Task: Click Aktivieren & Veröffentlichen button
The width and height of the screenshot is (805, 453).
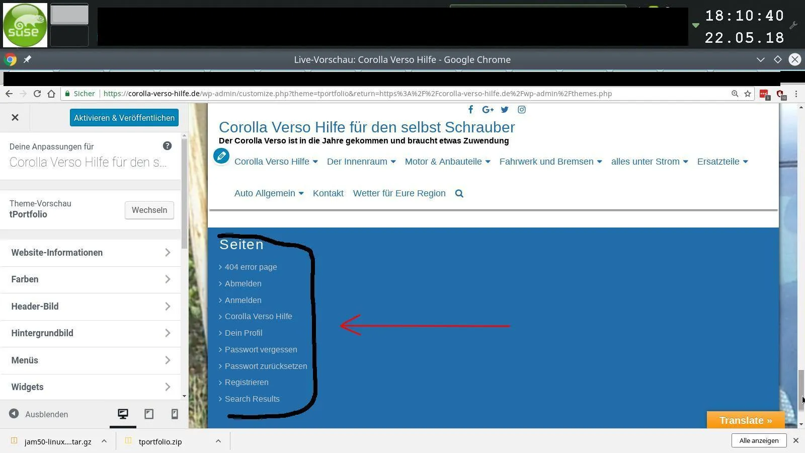Action: point(124,118)
